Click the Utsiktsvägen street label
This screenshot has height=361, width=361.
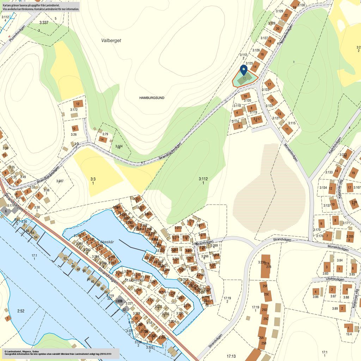click(330, 279)
